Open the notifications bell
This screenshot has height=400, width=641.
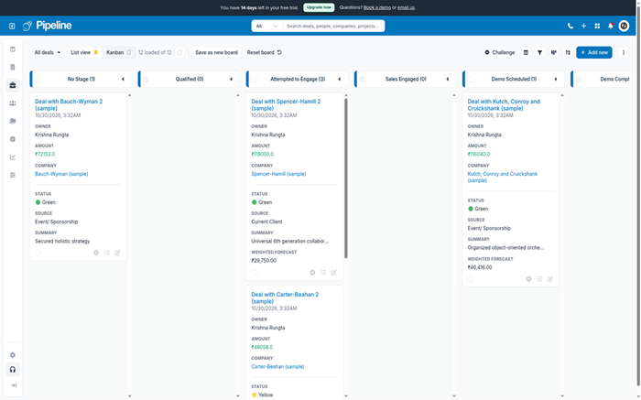pos(611,27)
